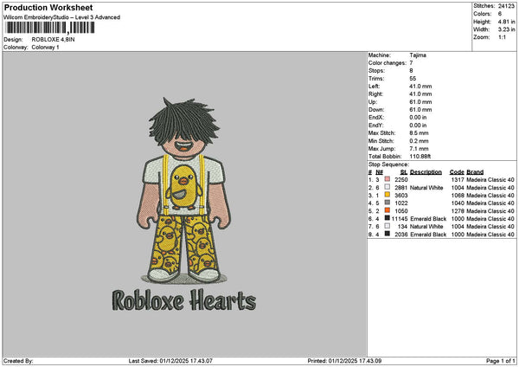Click thread code '1278' in stop 5
Image resolution: width=519 pixels, height=367 pixels.
click(458, 211)
